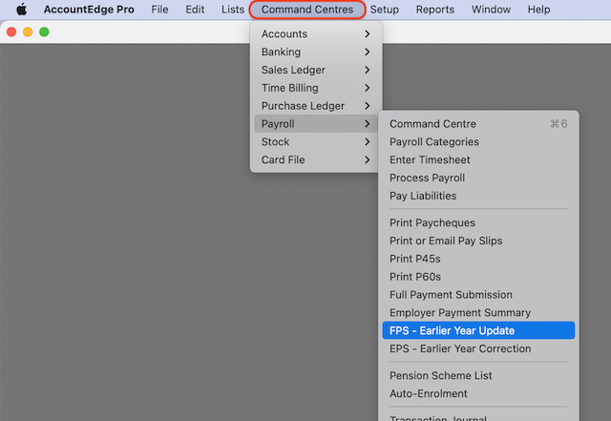Image resolution: width=611 pixels, height=421 pixels.
Task: Select Full Payment Submission
Action: pyautogui.click(x=478, y=294)
